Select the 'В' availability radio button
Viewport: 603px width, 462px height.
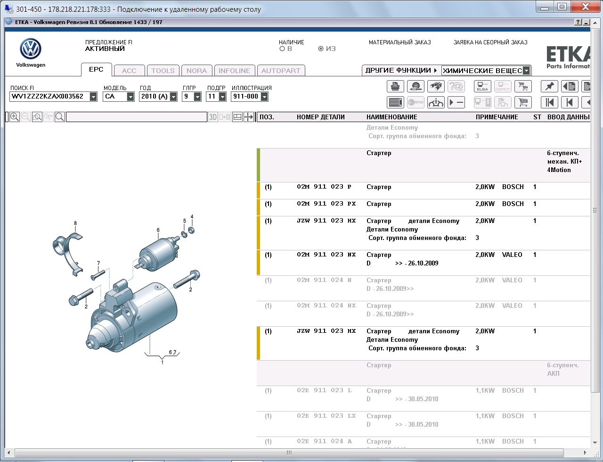coord(282,49)
